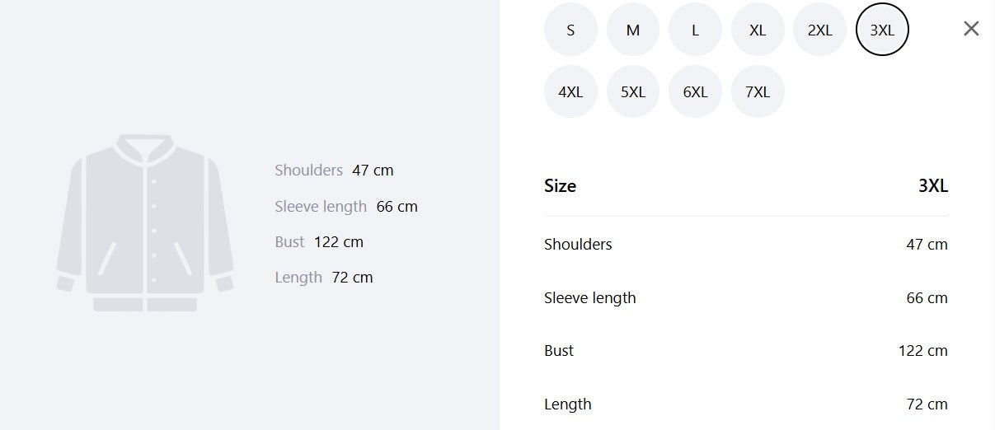Click the Length row in size table

click(746, 404)
